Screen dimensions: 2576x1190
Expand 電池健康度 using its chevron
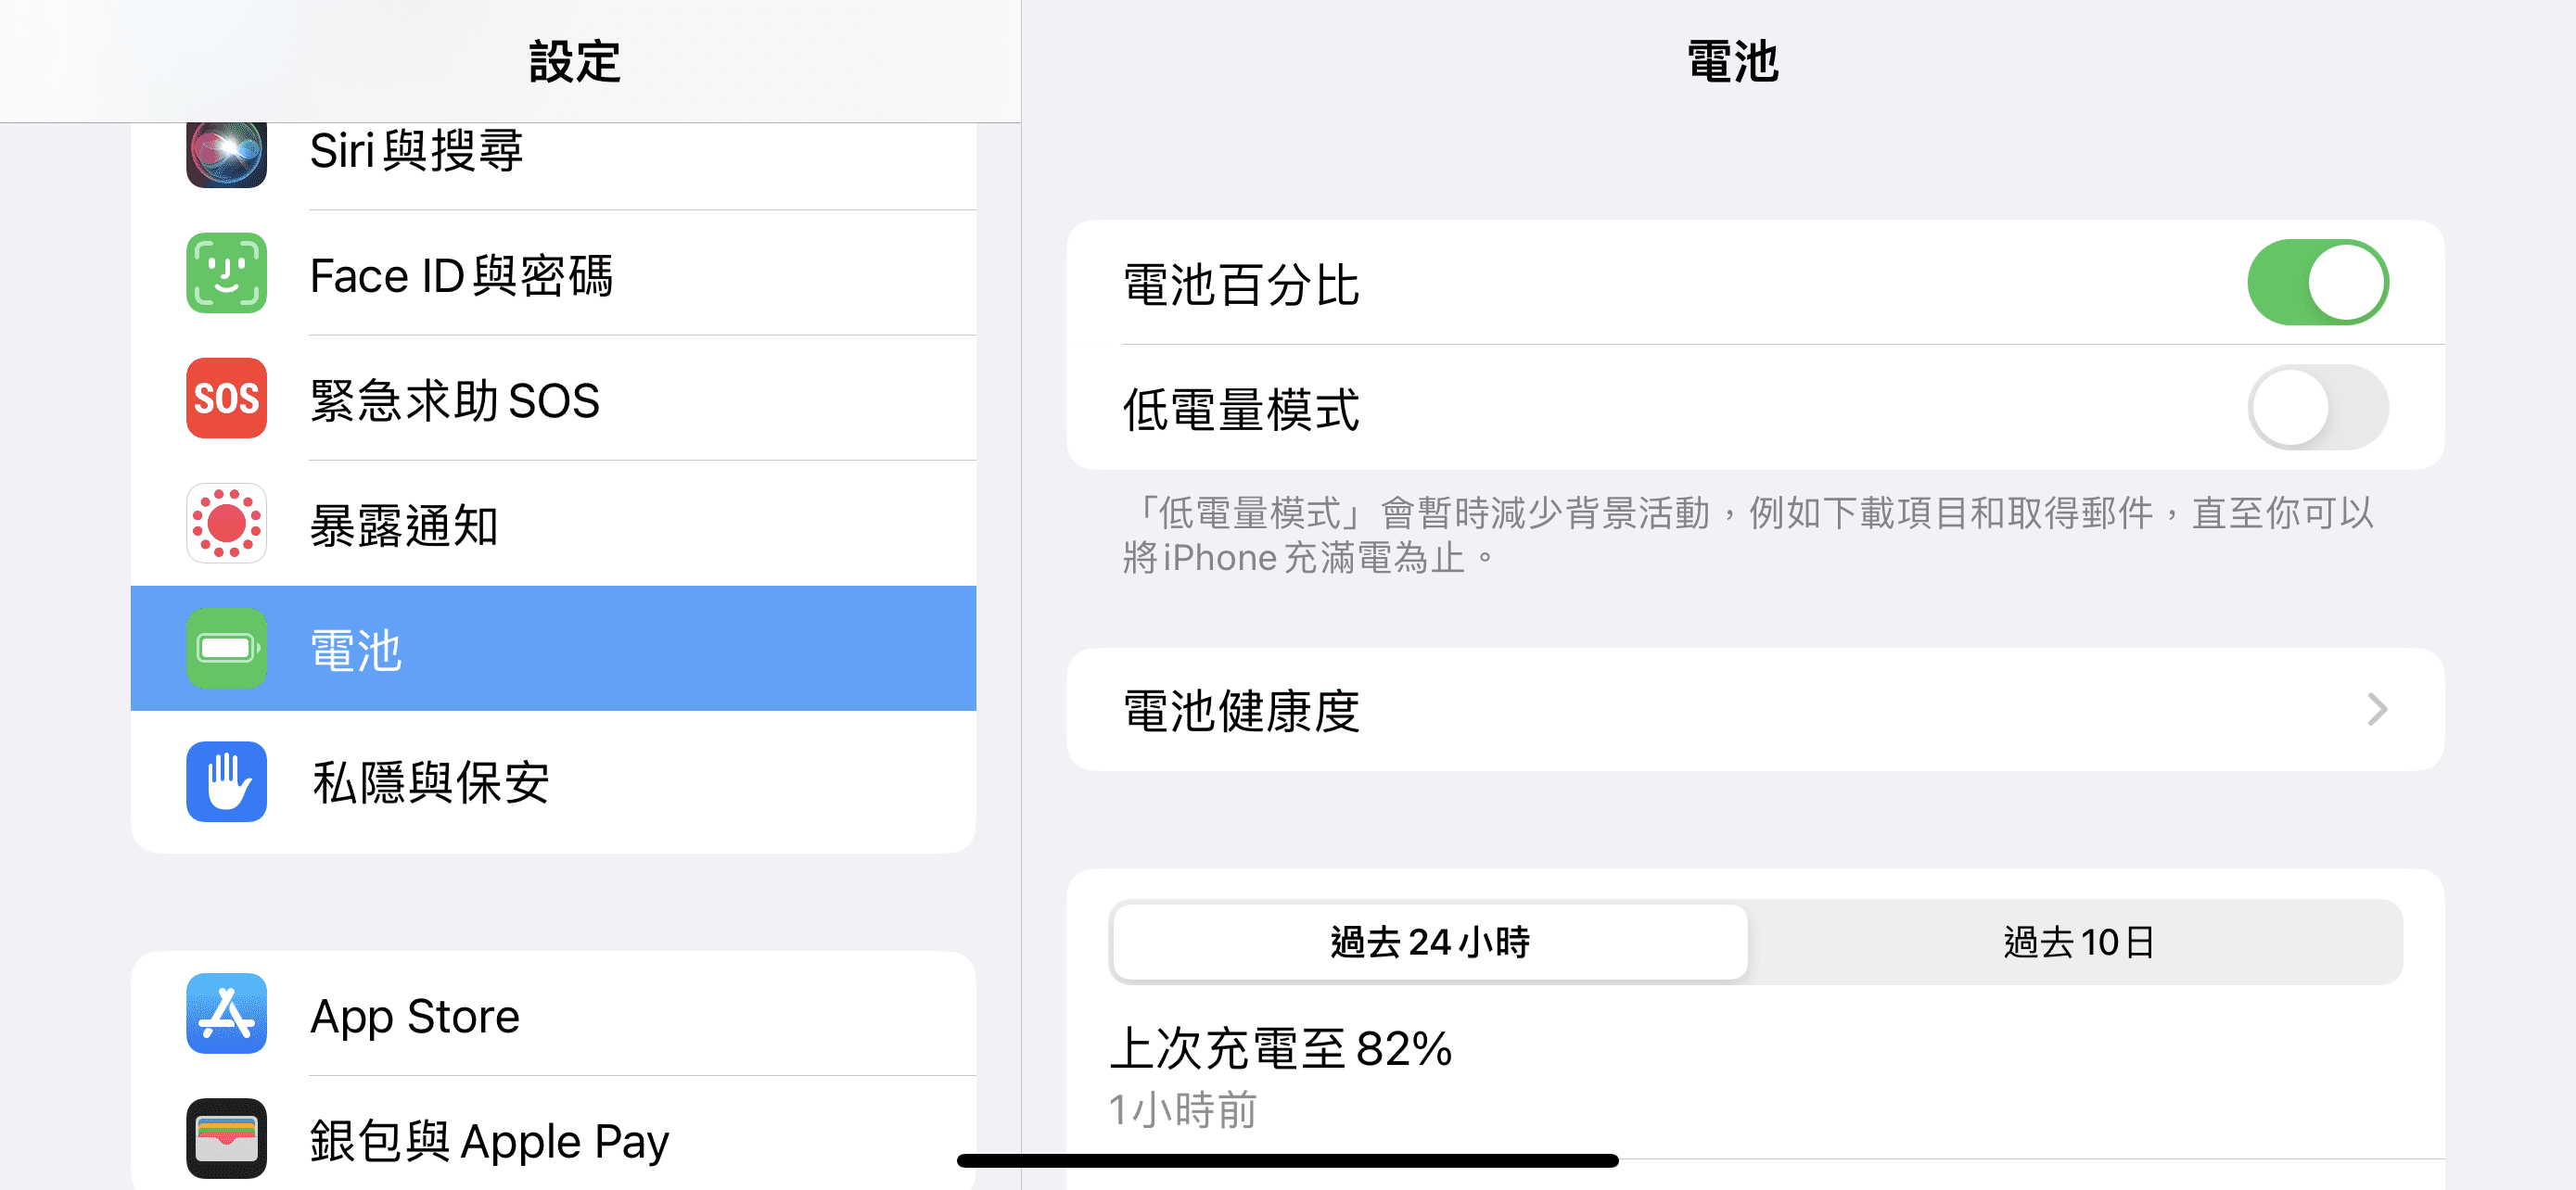point(2377,711)
